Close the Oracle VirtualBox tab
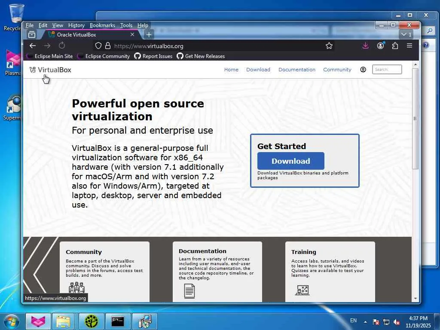The image size is (440, 330). click(132, 34)
